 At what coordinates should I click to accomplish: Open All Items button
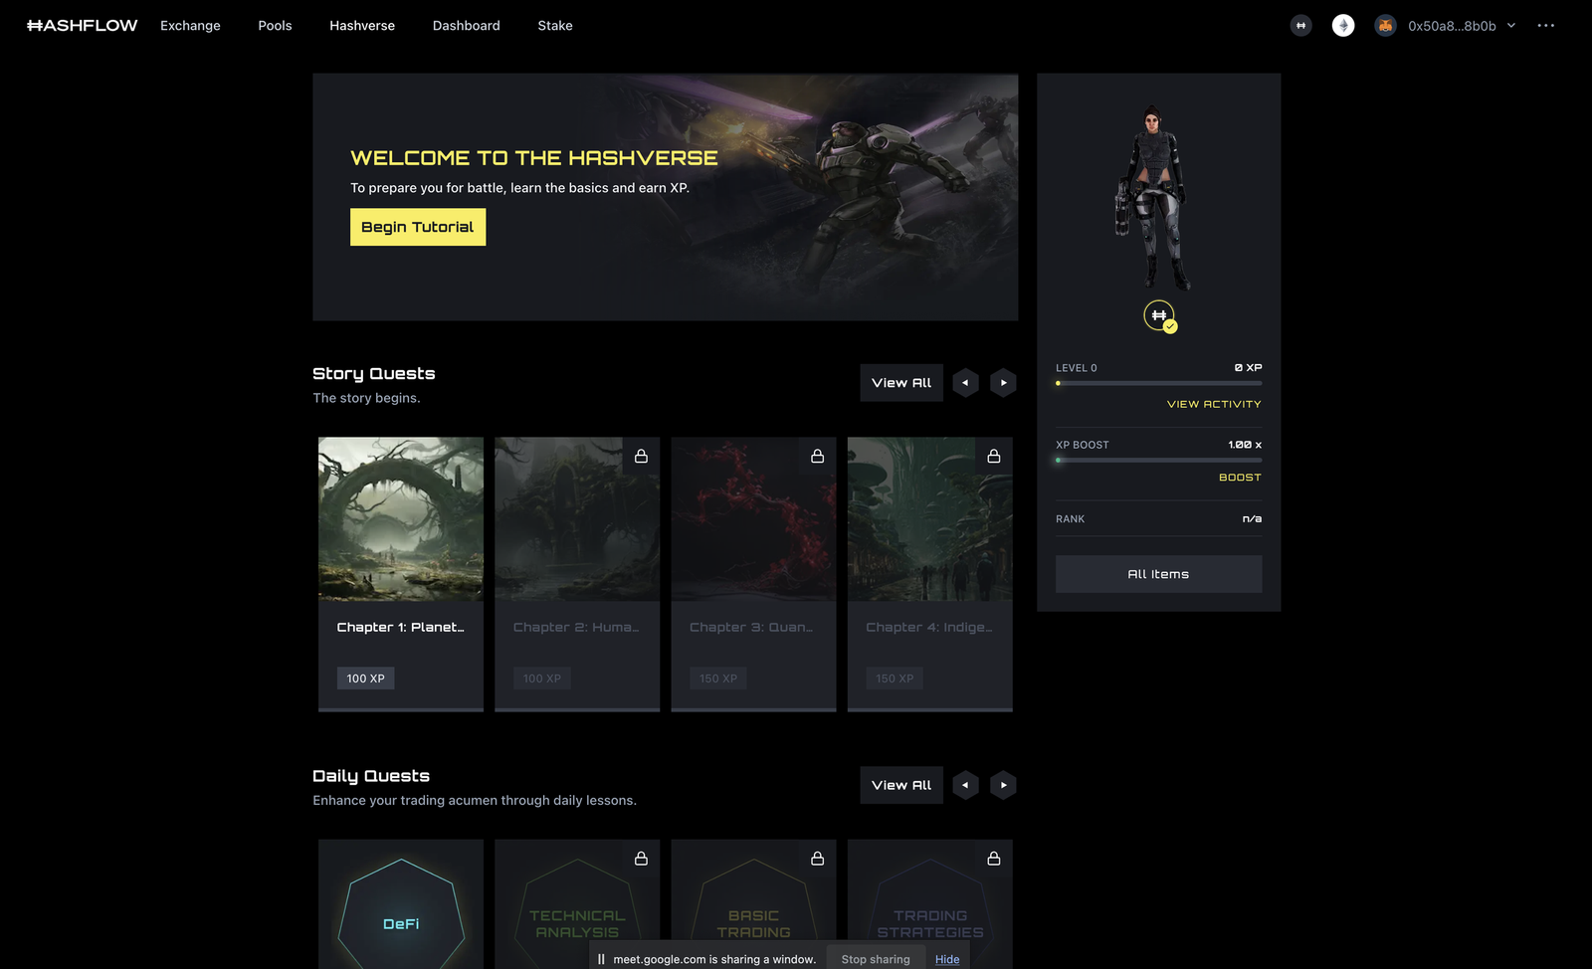[x=1158, y=574]
